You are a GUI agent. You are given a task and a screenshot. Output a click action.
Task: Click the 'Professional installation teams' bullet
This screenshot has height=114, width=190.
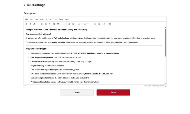[65, 82]
